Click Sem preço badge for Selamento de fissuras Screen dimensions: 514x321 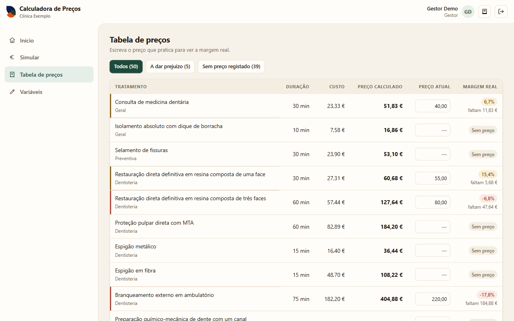pos(483,154)
